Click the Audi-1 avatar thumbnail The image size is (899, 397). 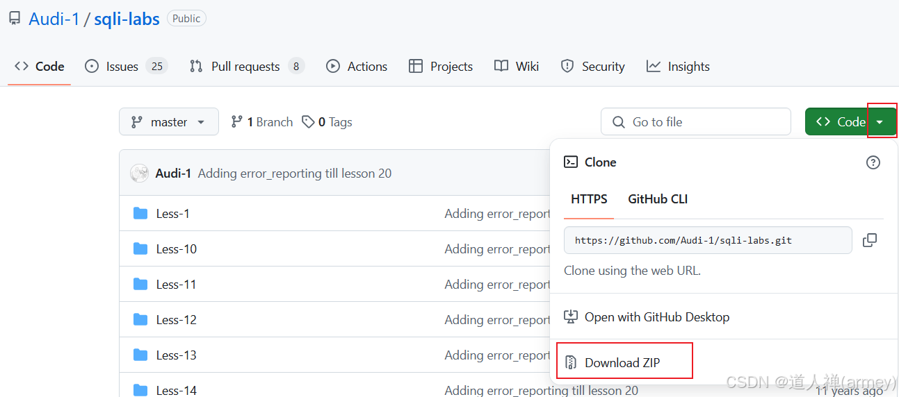coord(140,174)
